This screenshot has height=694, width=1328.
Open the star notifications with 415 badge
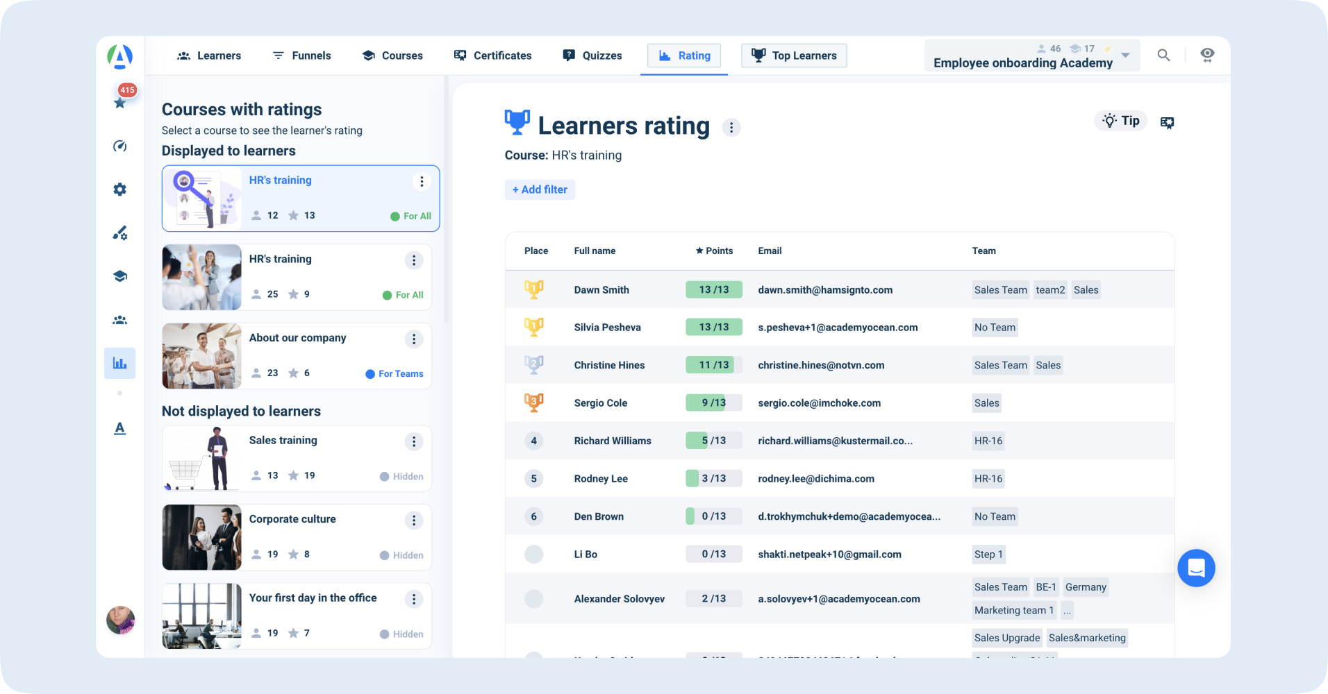tap(120, 102)
